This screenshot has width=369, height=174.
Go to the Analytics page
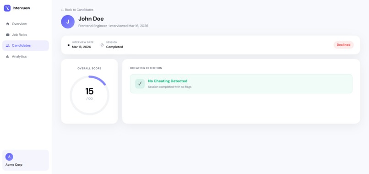coord(26,56)
